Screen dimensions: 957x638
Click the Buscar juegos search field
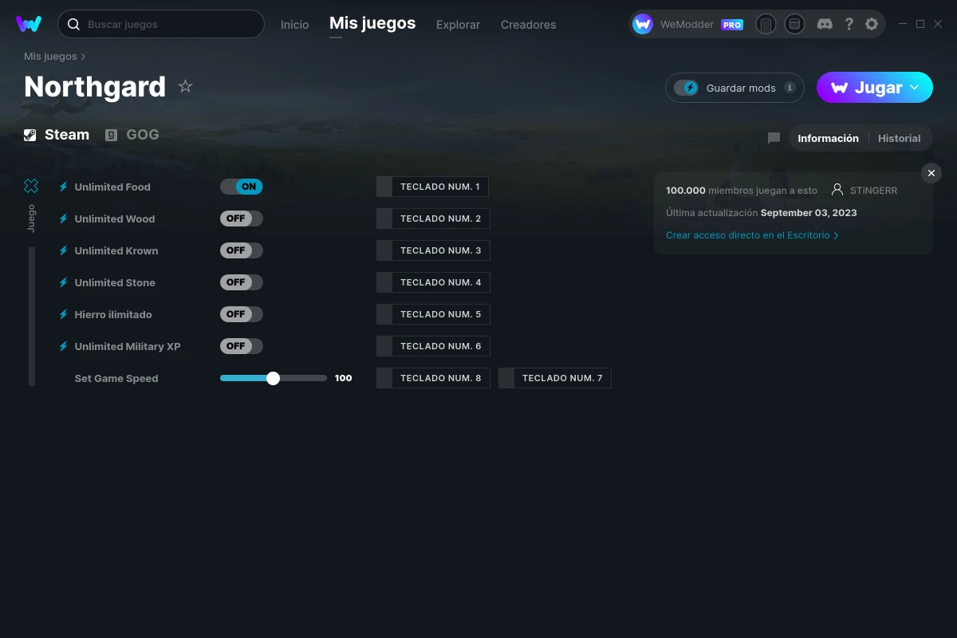coord(160,24)
